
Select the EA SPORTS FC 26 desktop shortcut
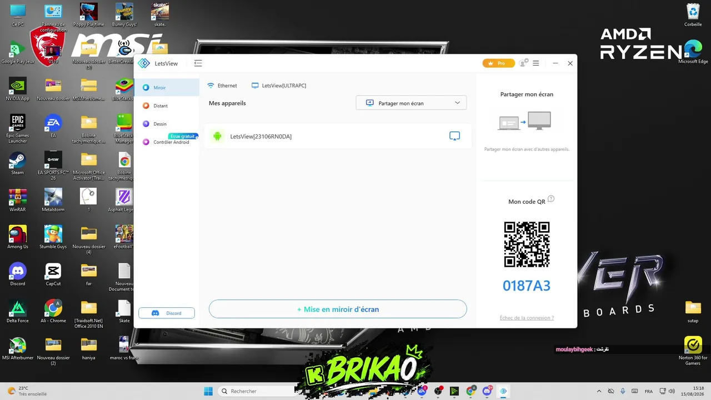53,167
